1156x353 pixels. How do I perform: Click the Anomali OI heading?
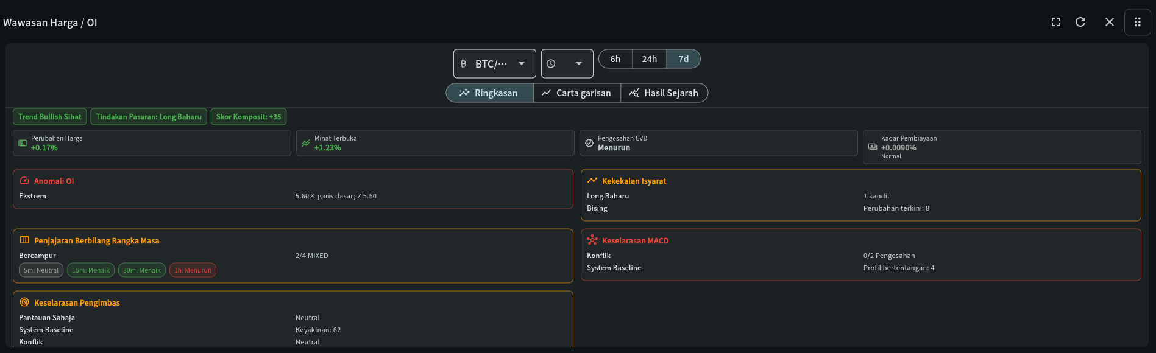tap(54, 181)
